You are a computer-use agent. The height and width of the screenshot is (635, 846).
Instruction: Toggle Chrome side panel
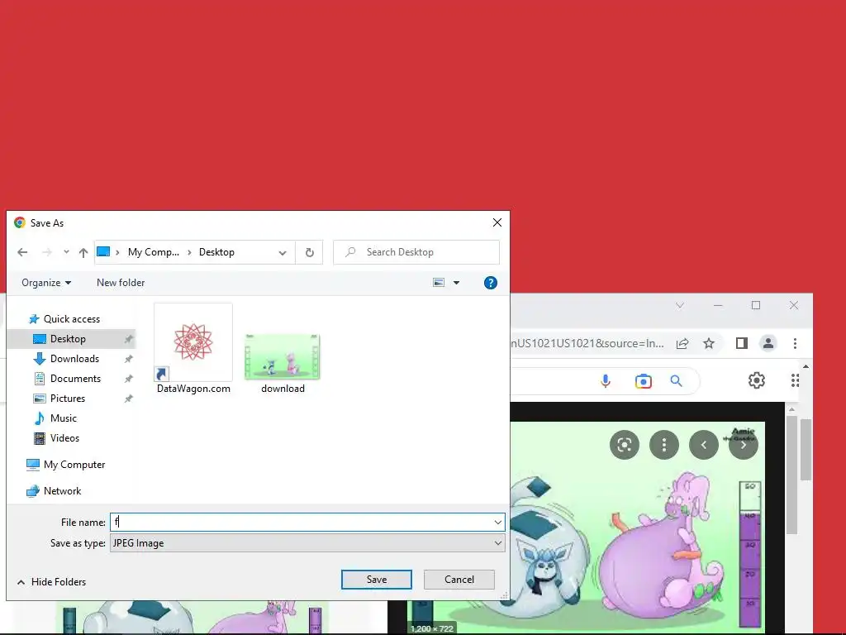coord(741,343)
